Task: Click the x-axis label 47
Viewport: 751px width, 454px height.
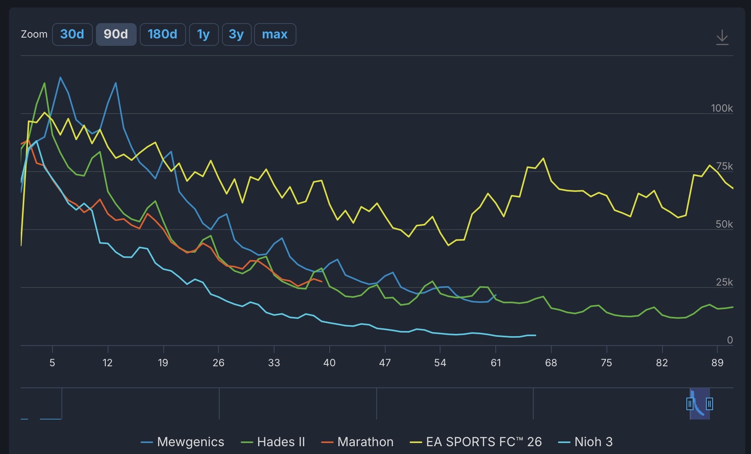Action: coord(385,363)
